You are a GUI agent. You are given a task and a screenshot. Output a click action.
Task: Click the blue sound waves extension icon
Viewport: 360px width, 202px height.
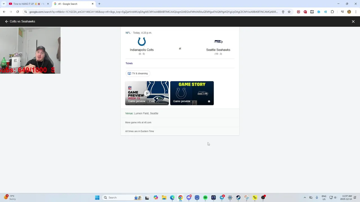(325, 12)
